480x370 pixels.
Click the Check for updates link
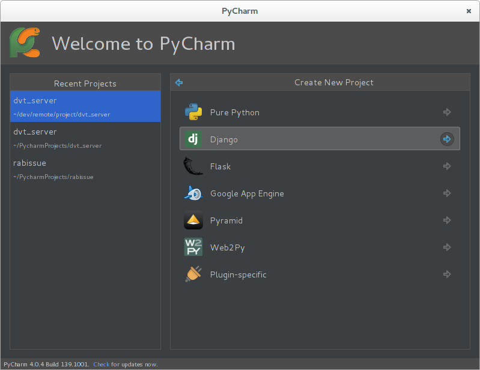[102, 364]
